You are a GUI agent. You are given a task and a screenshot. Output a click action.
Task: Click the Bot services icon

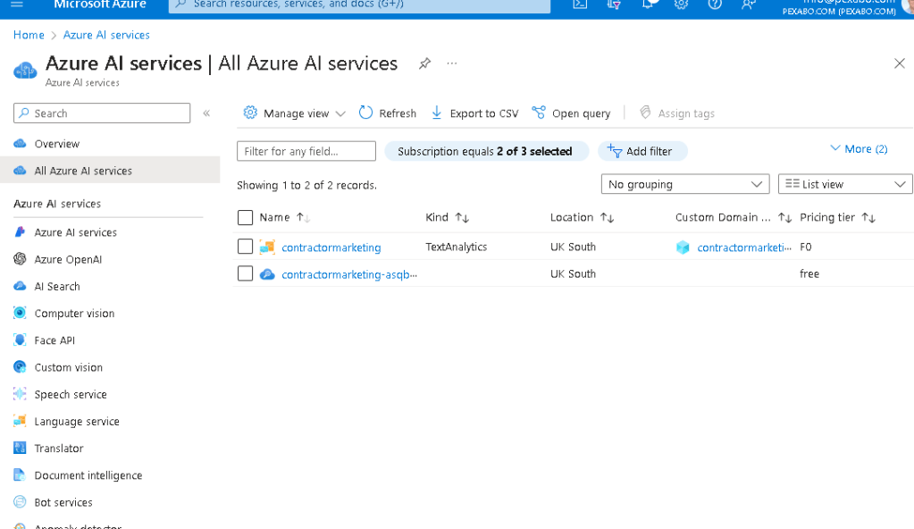click(x=20, y=501)
